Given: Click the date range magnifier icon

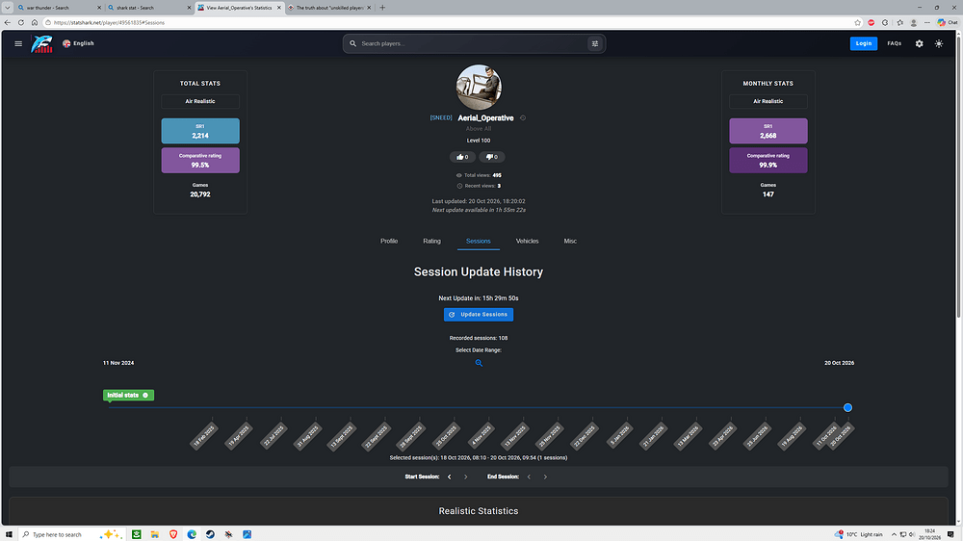Looking at the screenshot, I should pos(479,363).
